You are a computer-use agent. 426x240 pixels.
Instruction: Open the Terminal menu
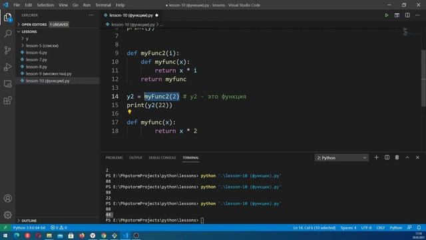(x=103, y=5)
